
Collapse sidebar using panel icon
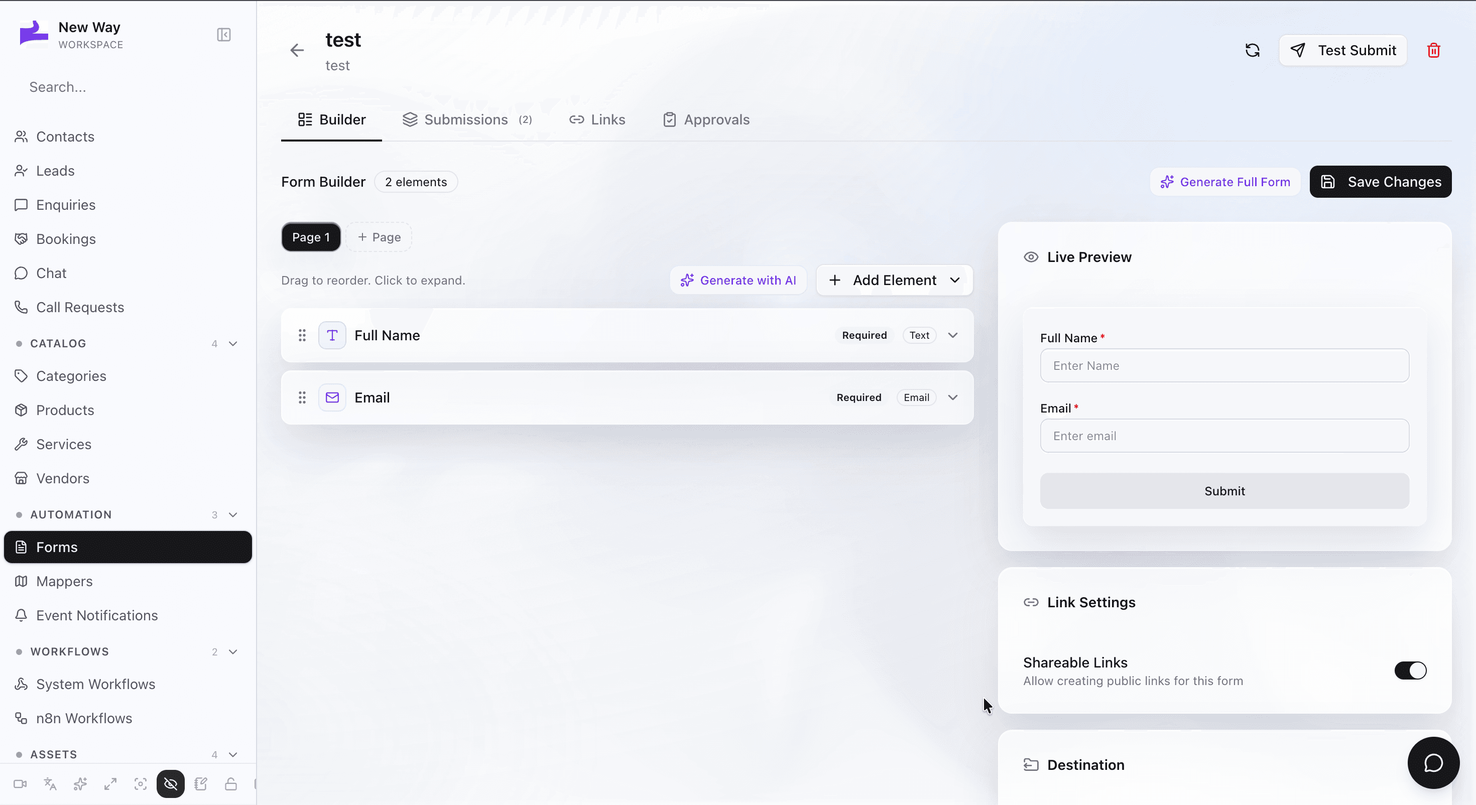(223, 35)
